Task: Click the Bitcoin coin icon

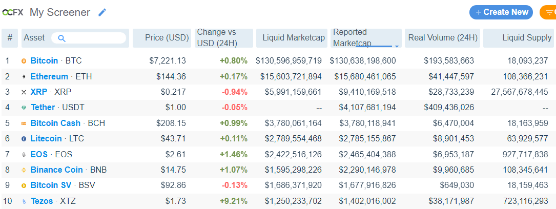Action: pyautogui.click(x=24, y=61)
